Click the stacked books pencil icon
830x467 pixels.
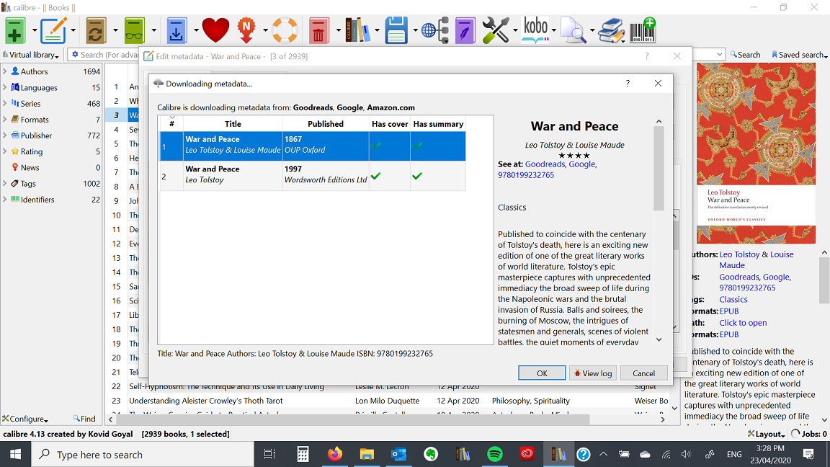pyautogui.click(x=611, y=30)
